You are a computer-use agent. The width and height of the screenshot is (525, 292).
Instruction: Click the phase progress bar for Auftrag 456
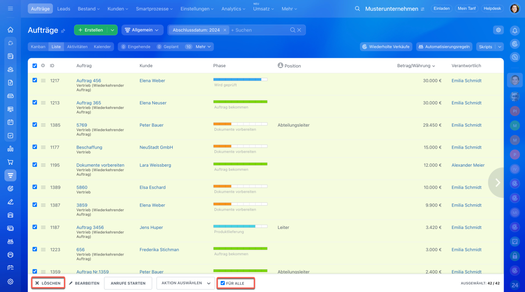[240, 79]
